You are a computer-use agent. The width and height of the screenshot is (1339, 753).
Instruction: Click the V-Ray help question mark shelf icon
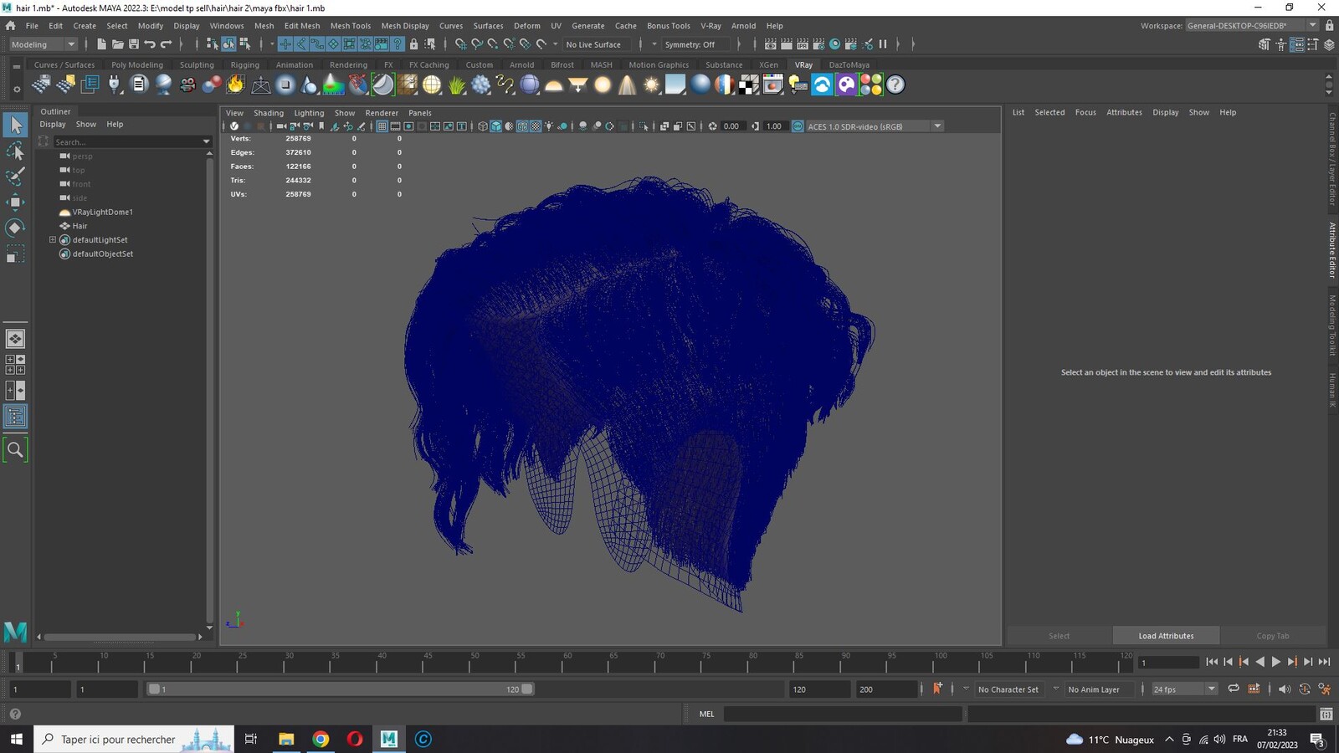(895, 85)
